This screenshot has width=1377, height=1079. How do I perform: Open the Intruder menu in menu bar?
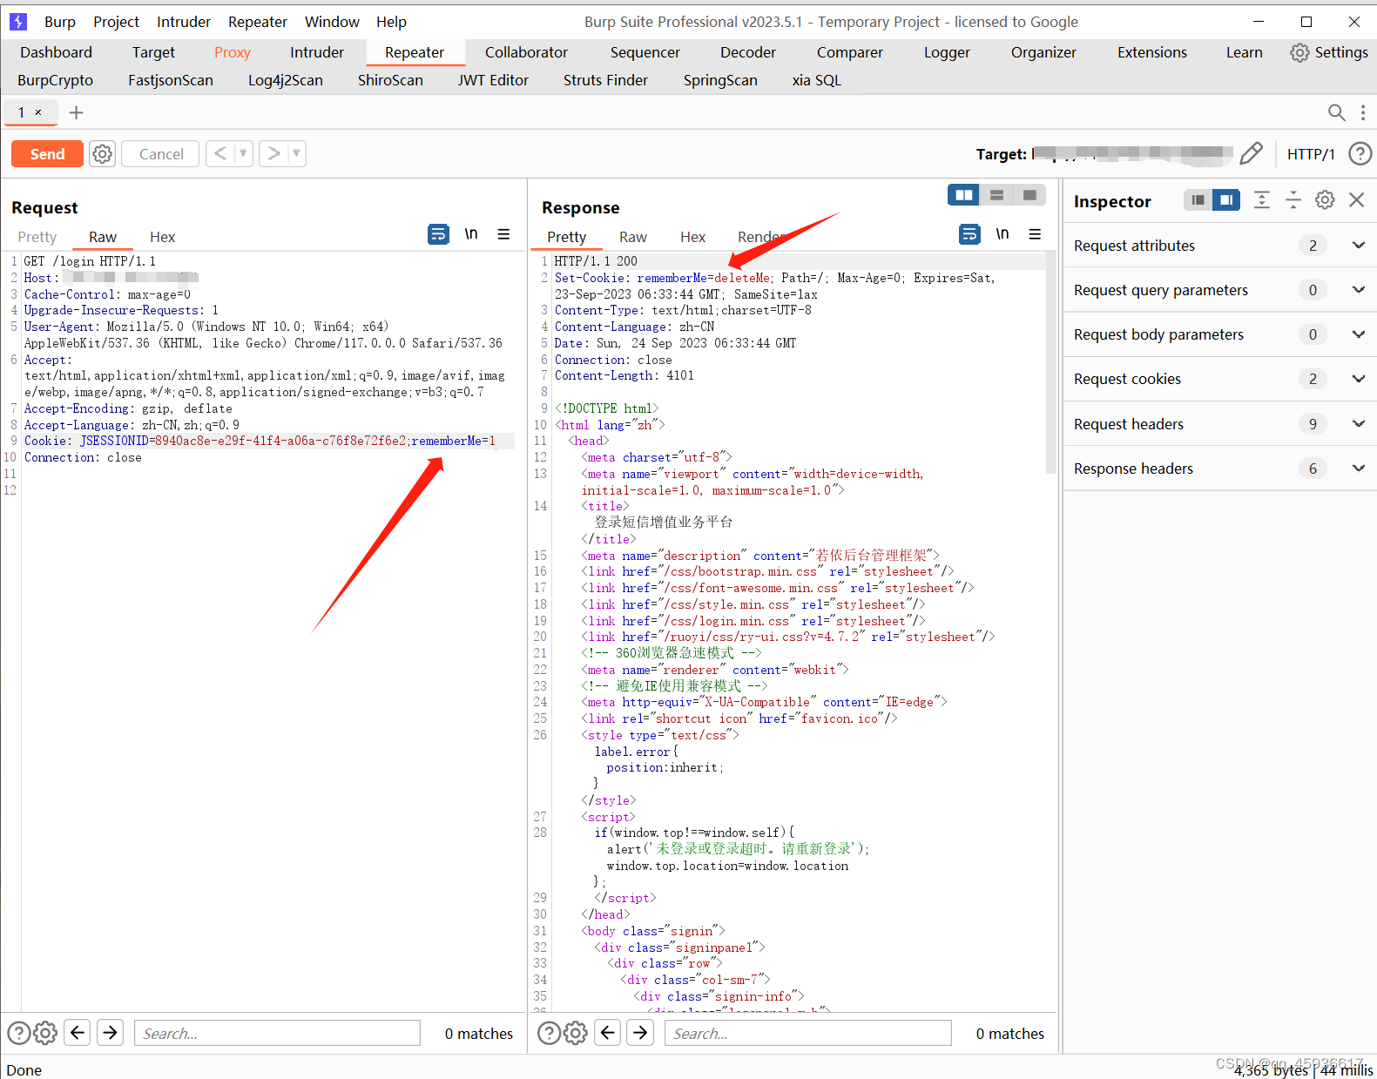184,22
